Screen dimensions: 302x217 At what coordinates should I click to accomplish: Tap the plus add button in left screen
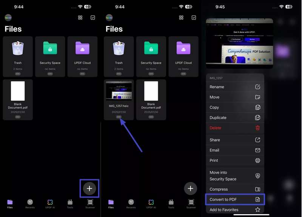coord(89,188)
